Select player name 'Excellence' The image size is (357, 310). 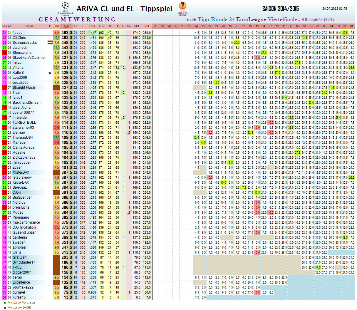pyautogui.click(x=21, y=282)
